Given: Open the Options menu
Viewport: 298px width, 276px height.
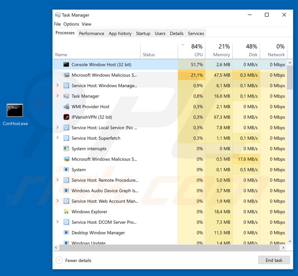Looking at the screenshot, I should click(x=71, y=24).
